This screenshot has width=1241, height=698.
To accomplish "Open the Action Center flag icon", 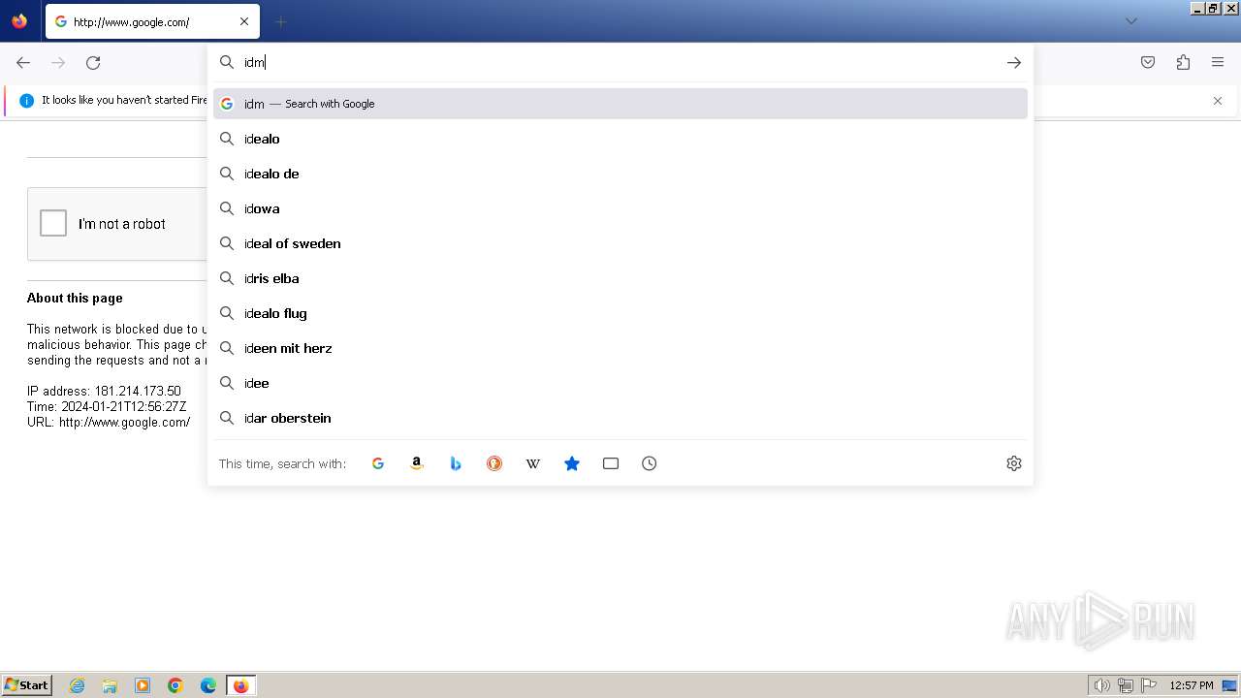I will coord(1149,685).
